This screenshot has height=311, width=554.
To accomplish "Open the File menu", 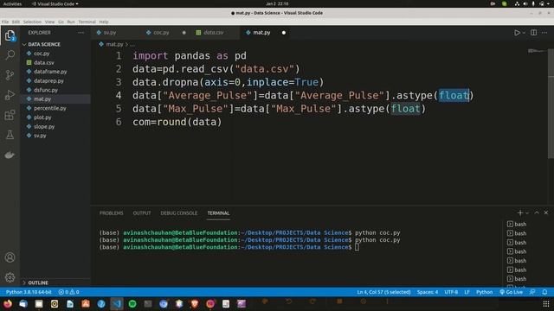I will 5,22.
